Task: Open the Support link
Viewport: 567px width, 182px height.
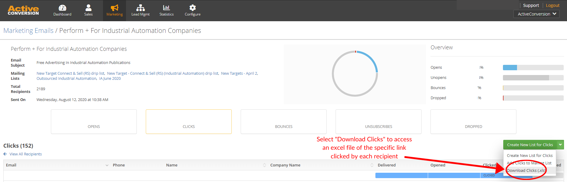Action: coord(531,5)
